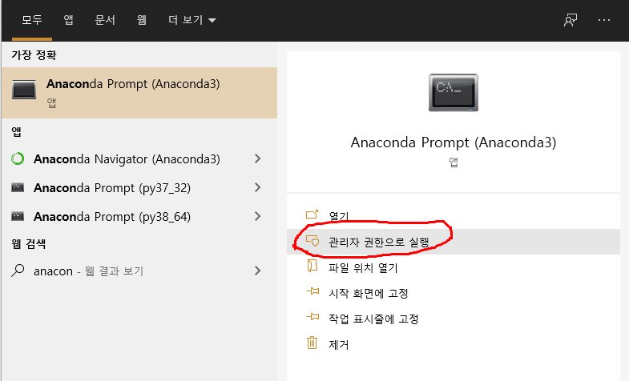Click the admin shield icon
The height and width of the screenshot is (381, 629).
pyautogui.click(x=312, y=240)
